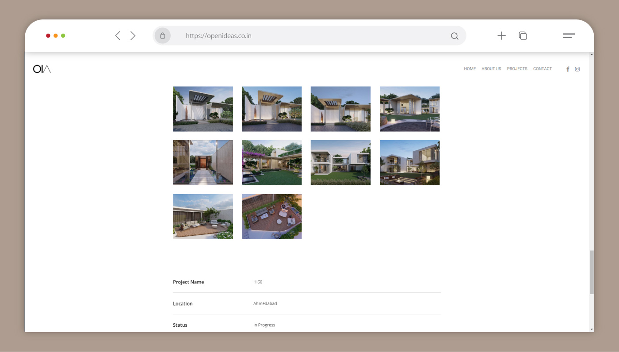Screen dimensions: 619x352
Task: Click the page vertical scrollbar thumb
Action: click(x=592, y=272)
